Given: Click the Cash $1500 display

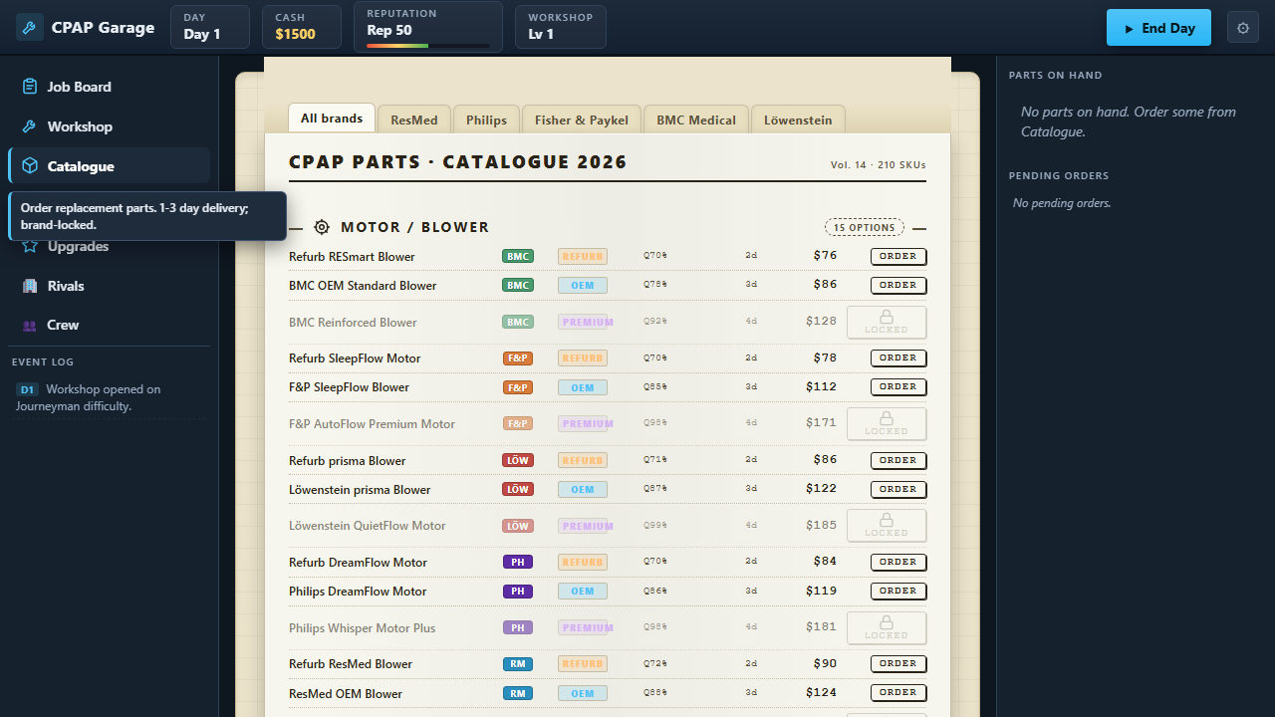Looking at the screenshot, I should click(302, 27).
